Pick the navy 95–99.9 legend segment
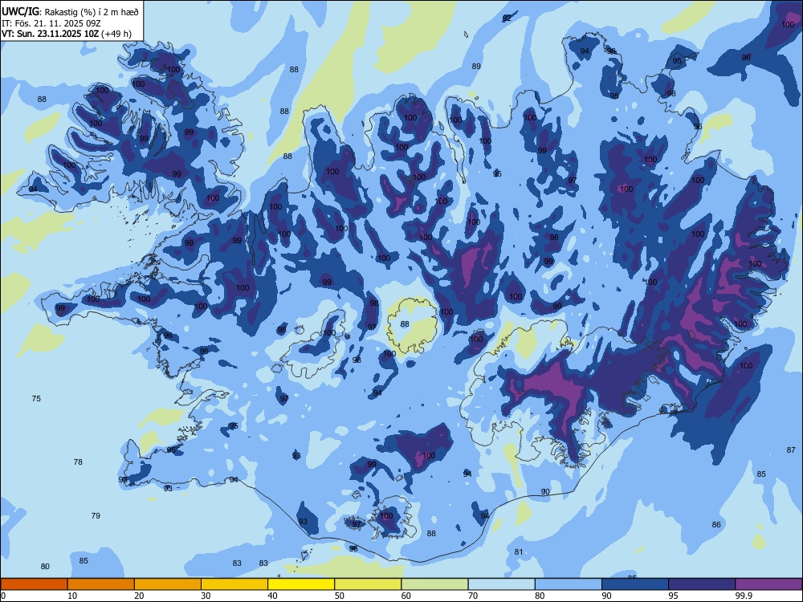The image size is (803, 602). (x=702, y=584)
